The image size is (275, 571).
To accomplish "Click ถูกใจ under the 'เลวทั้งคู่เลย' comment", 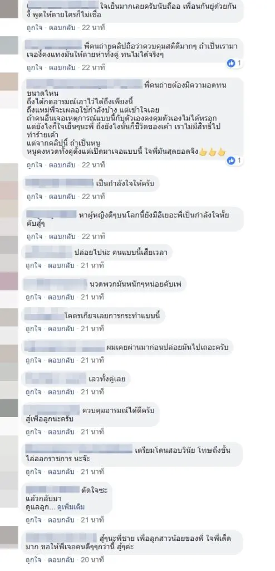I will pyautogui.click(x=34, y=392).
